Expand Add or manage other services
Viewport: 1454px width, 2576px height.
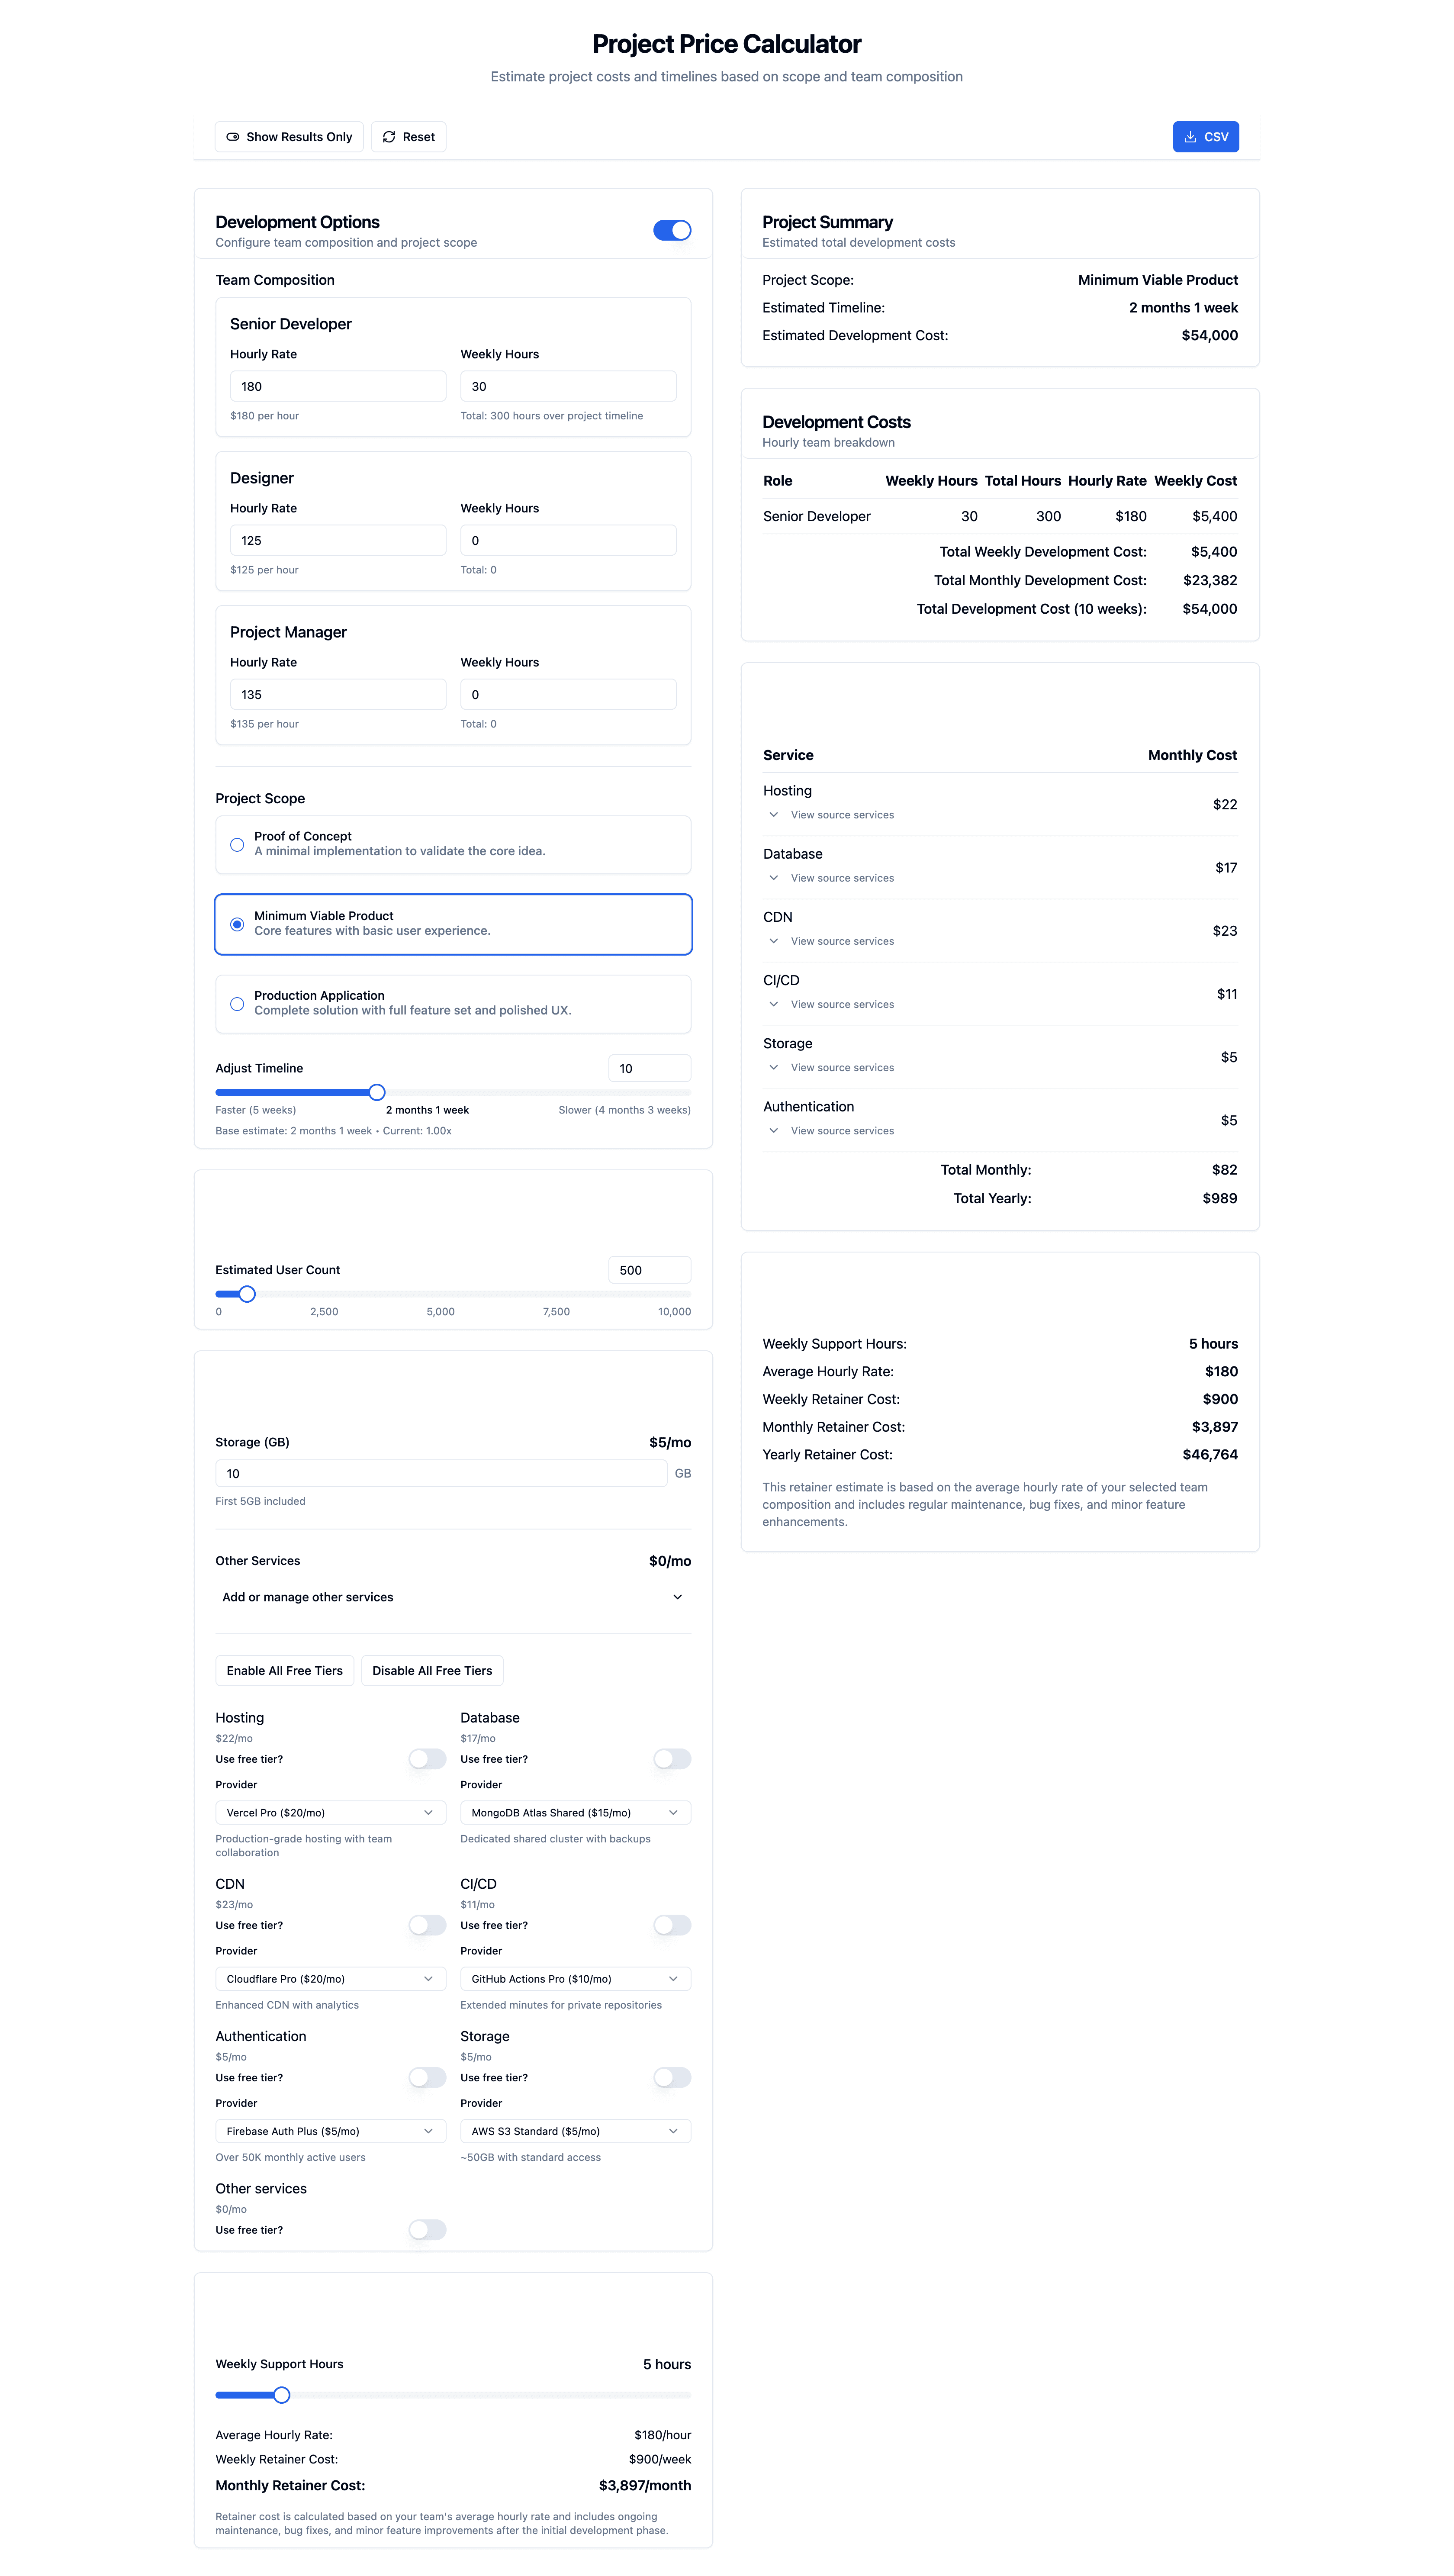pos(453,1597)
